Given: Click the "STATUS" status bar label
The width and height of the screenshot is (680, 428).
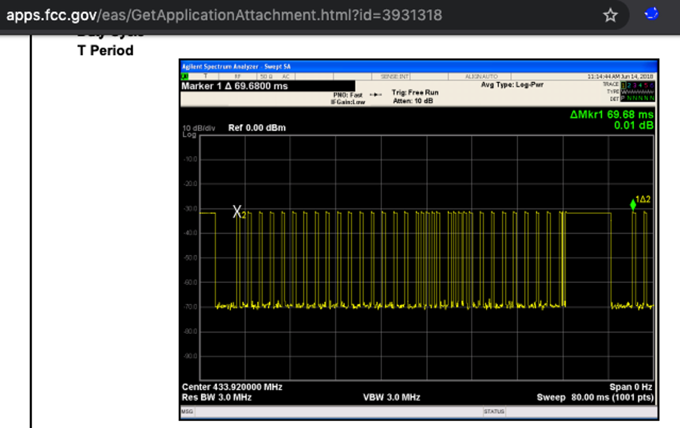Looking at the screenshot, I should click(x=494, y=411).
